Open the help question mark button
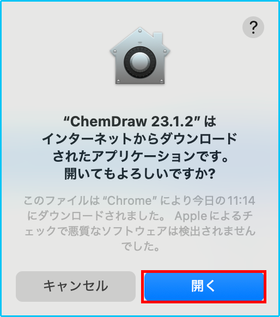Viewport: 280px width, 317px height. coord(253,27)
